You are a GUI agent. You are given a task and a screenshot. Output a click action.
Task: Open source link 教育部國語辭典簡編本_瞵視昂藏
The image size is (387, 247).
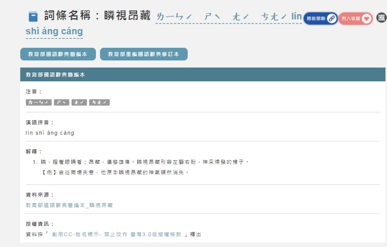pos(69,205)
